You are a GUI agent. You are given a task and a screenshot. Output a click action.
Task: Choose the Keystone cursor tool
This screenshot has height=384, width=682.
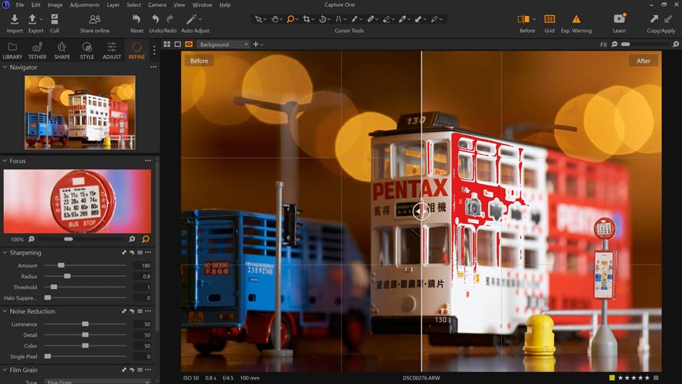(339, 19)
